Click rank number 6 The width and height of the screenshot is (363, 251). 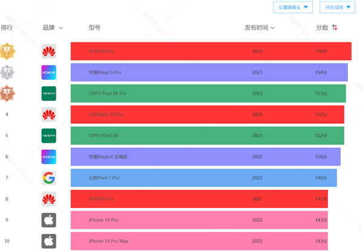7,157
